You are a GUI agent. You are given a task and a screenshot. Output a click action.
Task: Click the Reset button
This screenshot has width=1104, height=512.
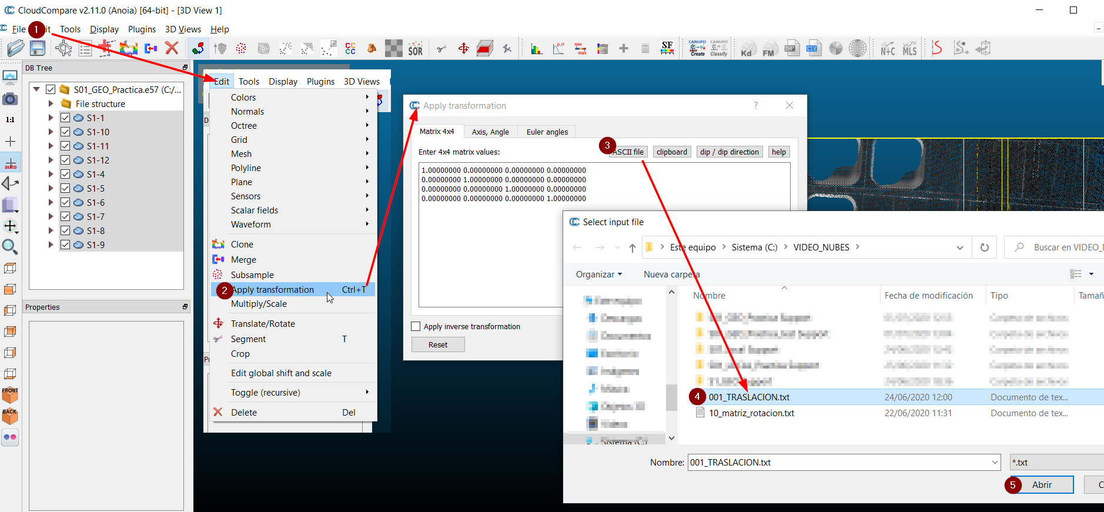point(438,344)
